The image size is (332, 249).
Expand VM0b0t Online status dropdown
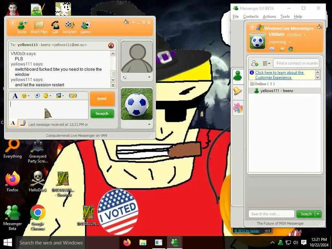click(x=305, y=35)
